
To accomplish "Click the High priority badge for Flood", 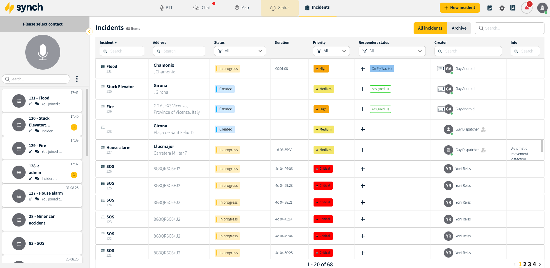I will (x=321, y=69).
